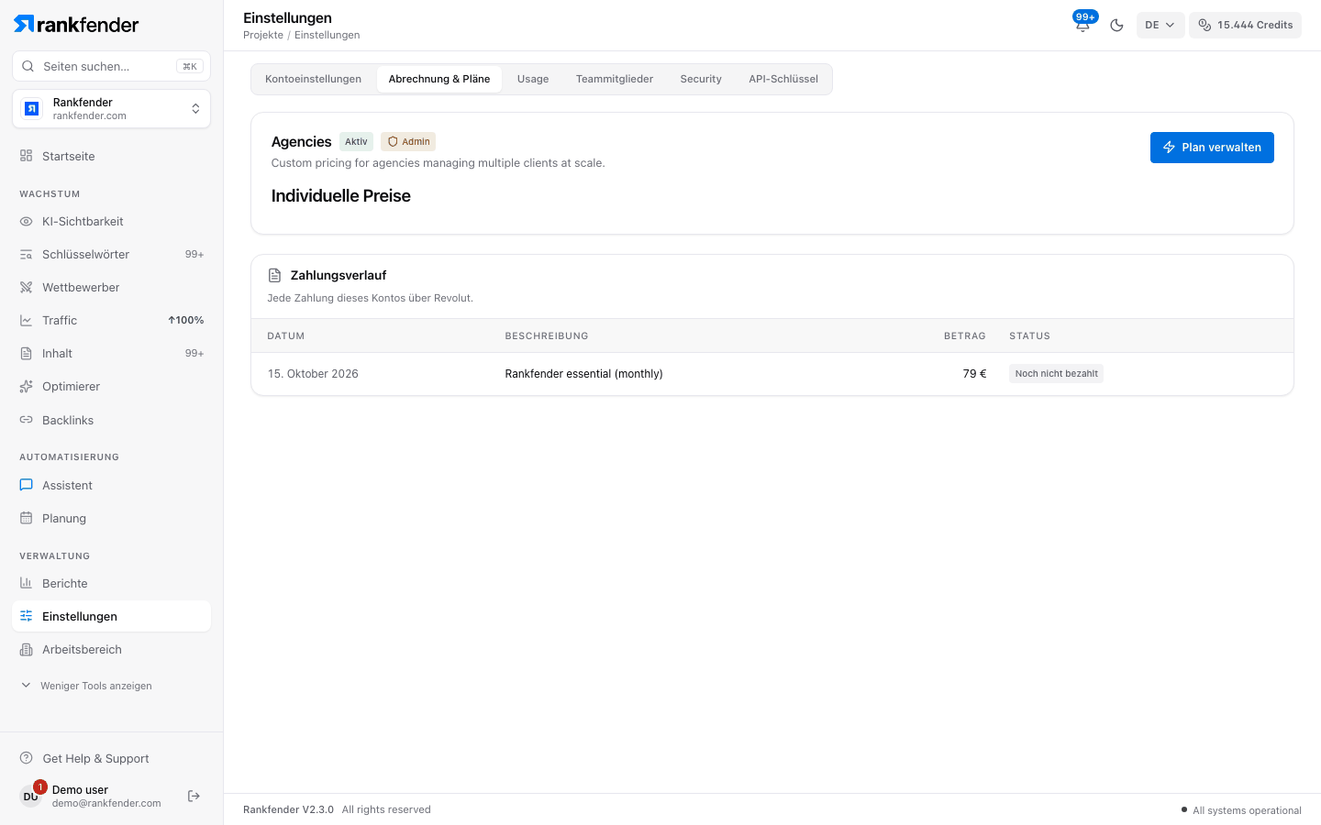
Task: Switch to the Usage tab
Action: [533, 79]
